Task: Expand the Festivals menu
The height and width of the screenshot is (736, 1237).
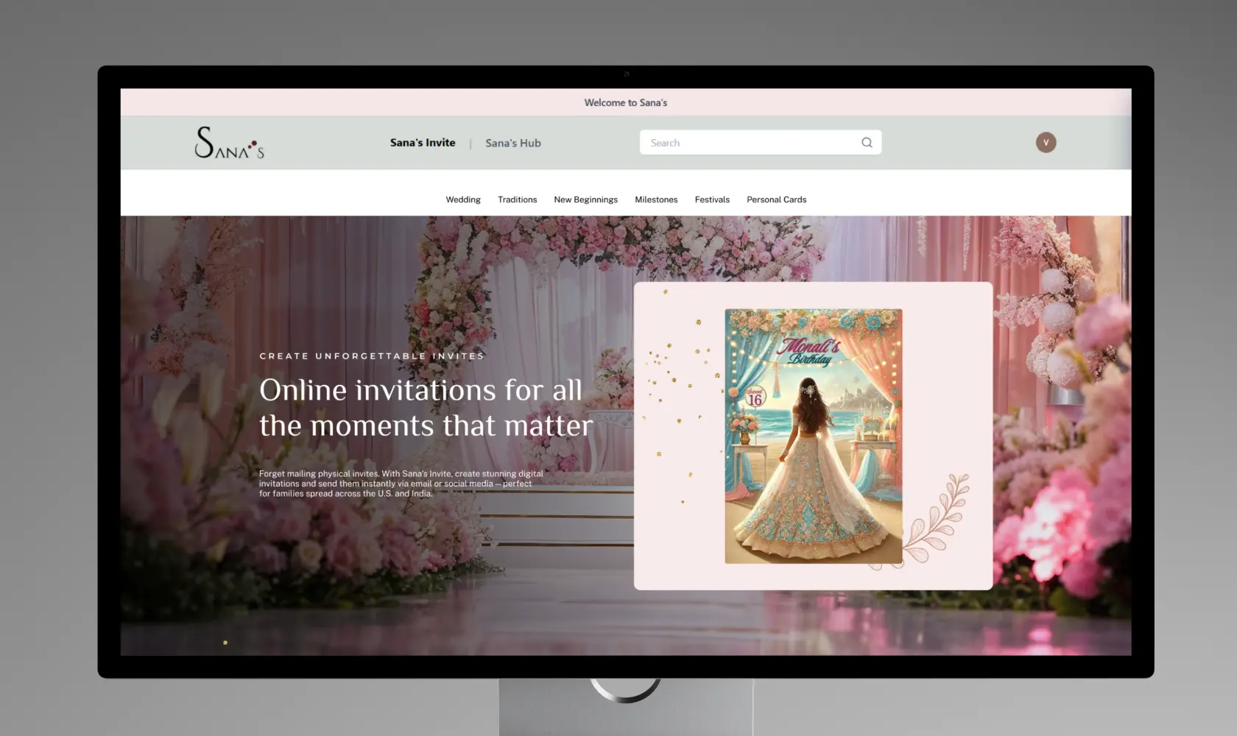Action: tap(712, 199)
